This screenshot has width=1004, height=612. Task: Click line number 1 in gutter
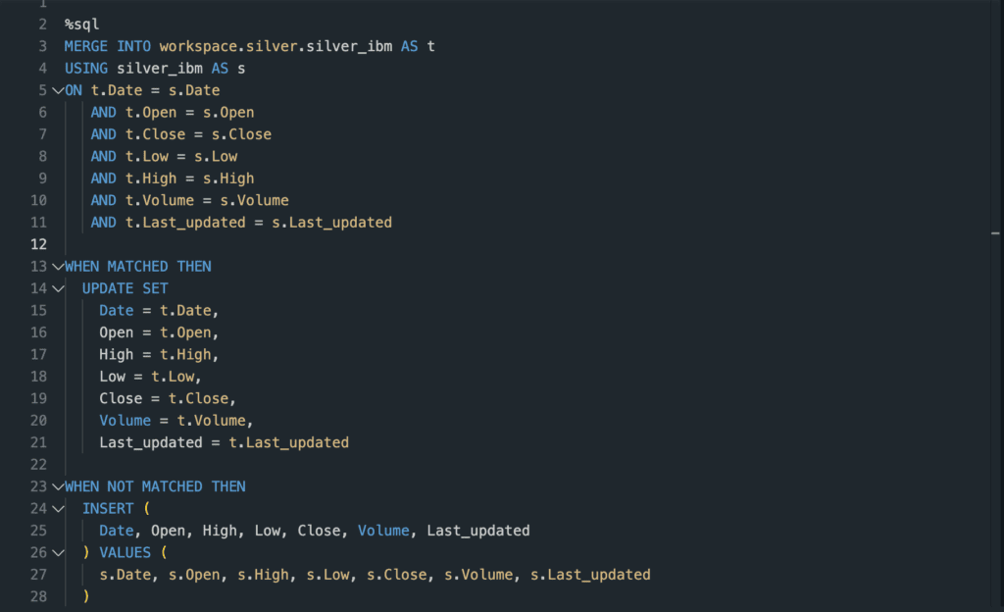pyautogui.click(x=43, y=4)
